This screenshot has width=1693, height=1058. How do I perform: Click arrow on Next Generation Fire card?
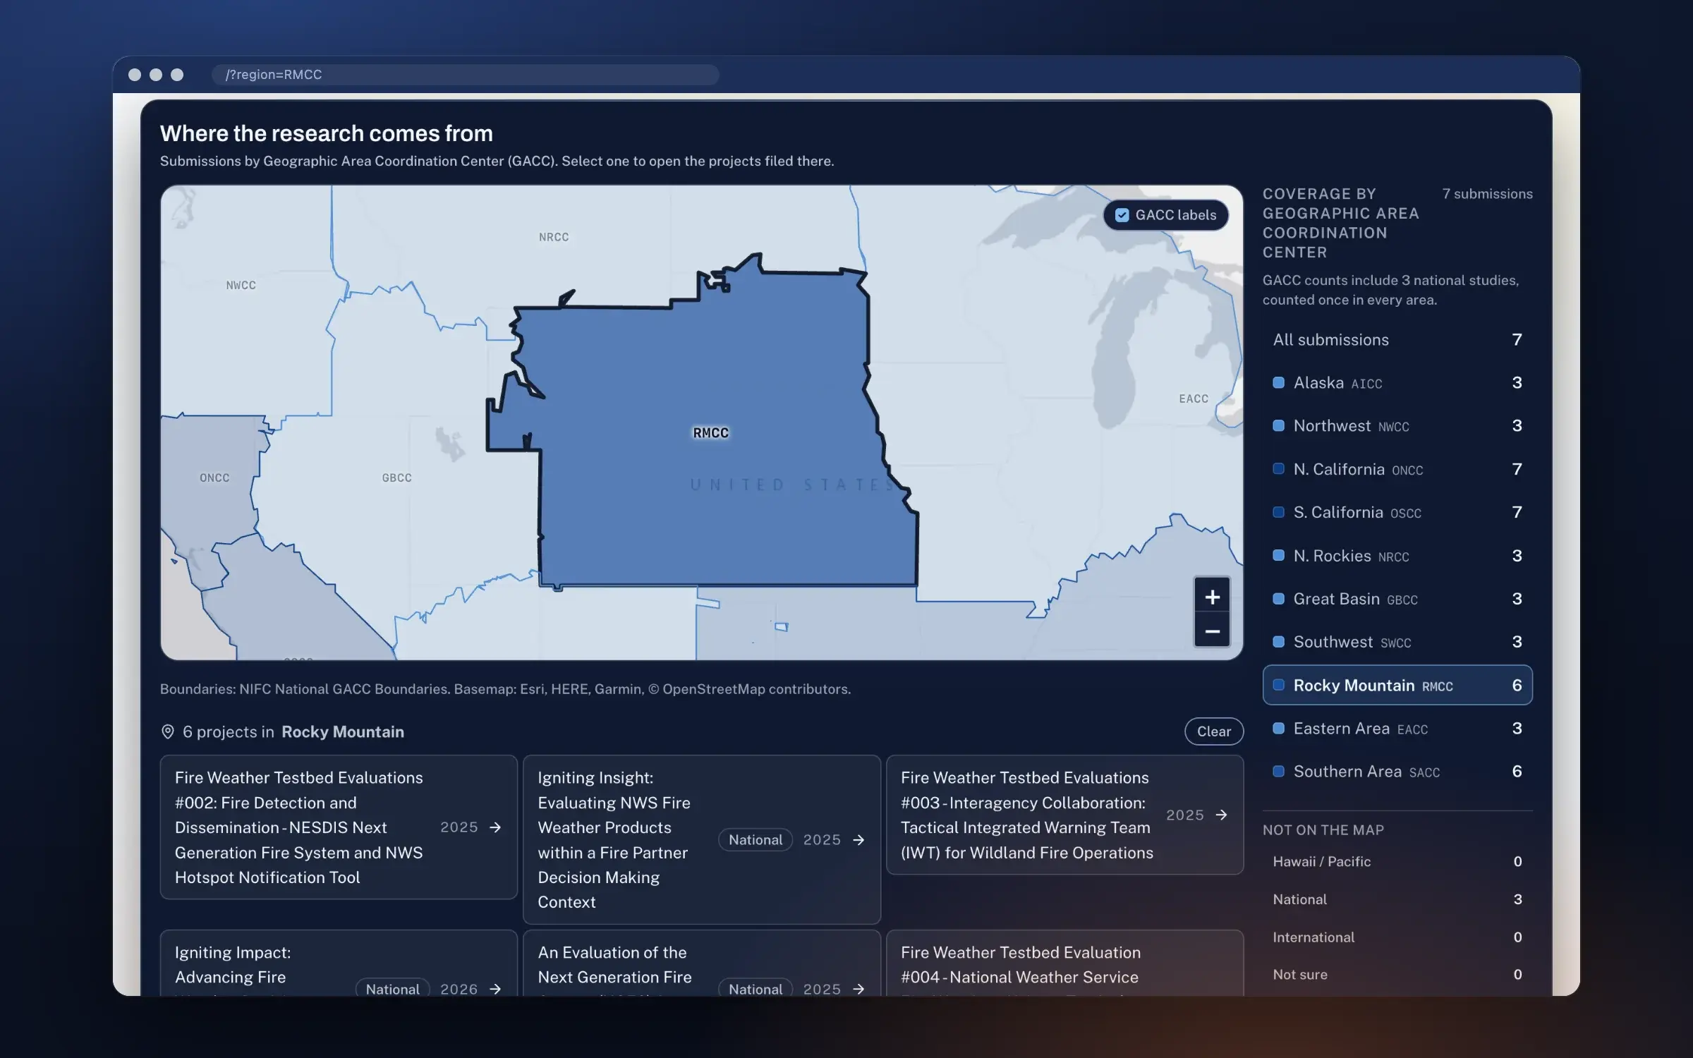point(858,989)
